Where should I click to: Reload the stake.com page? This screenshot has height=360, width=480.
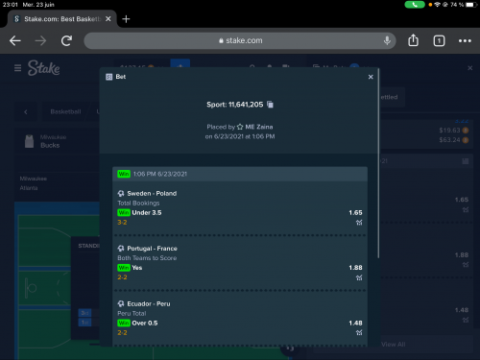coord(66,40)
